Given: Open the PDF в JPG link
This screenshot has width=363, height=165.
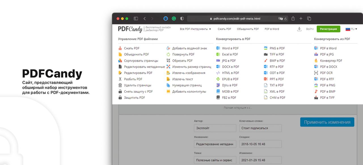Looking at the screenshot, I should click(327, 54).
